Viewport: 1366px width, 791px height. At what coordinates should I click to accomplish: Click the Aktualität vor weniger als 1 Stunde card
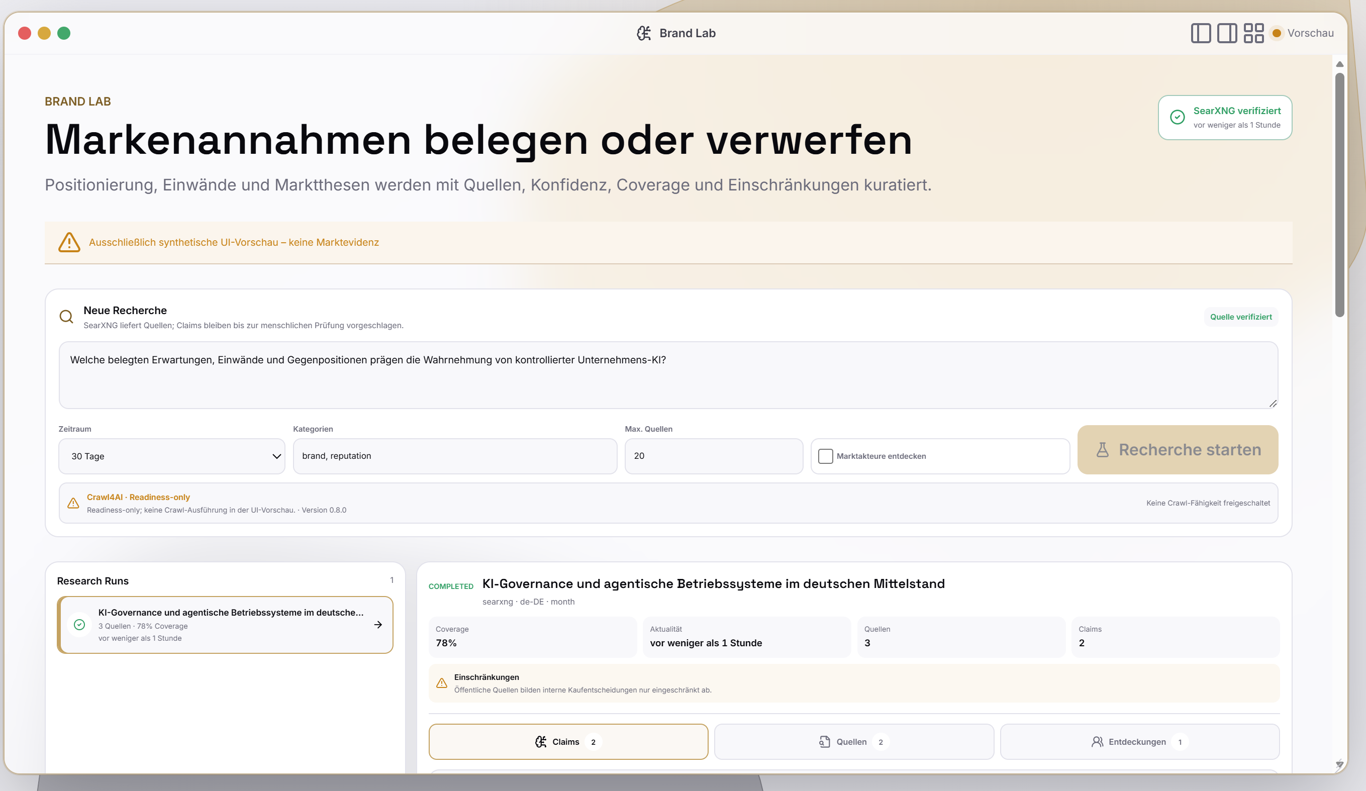point(746,637)
